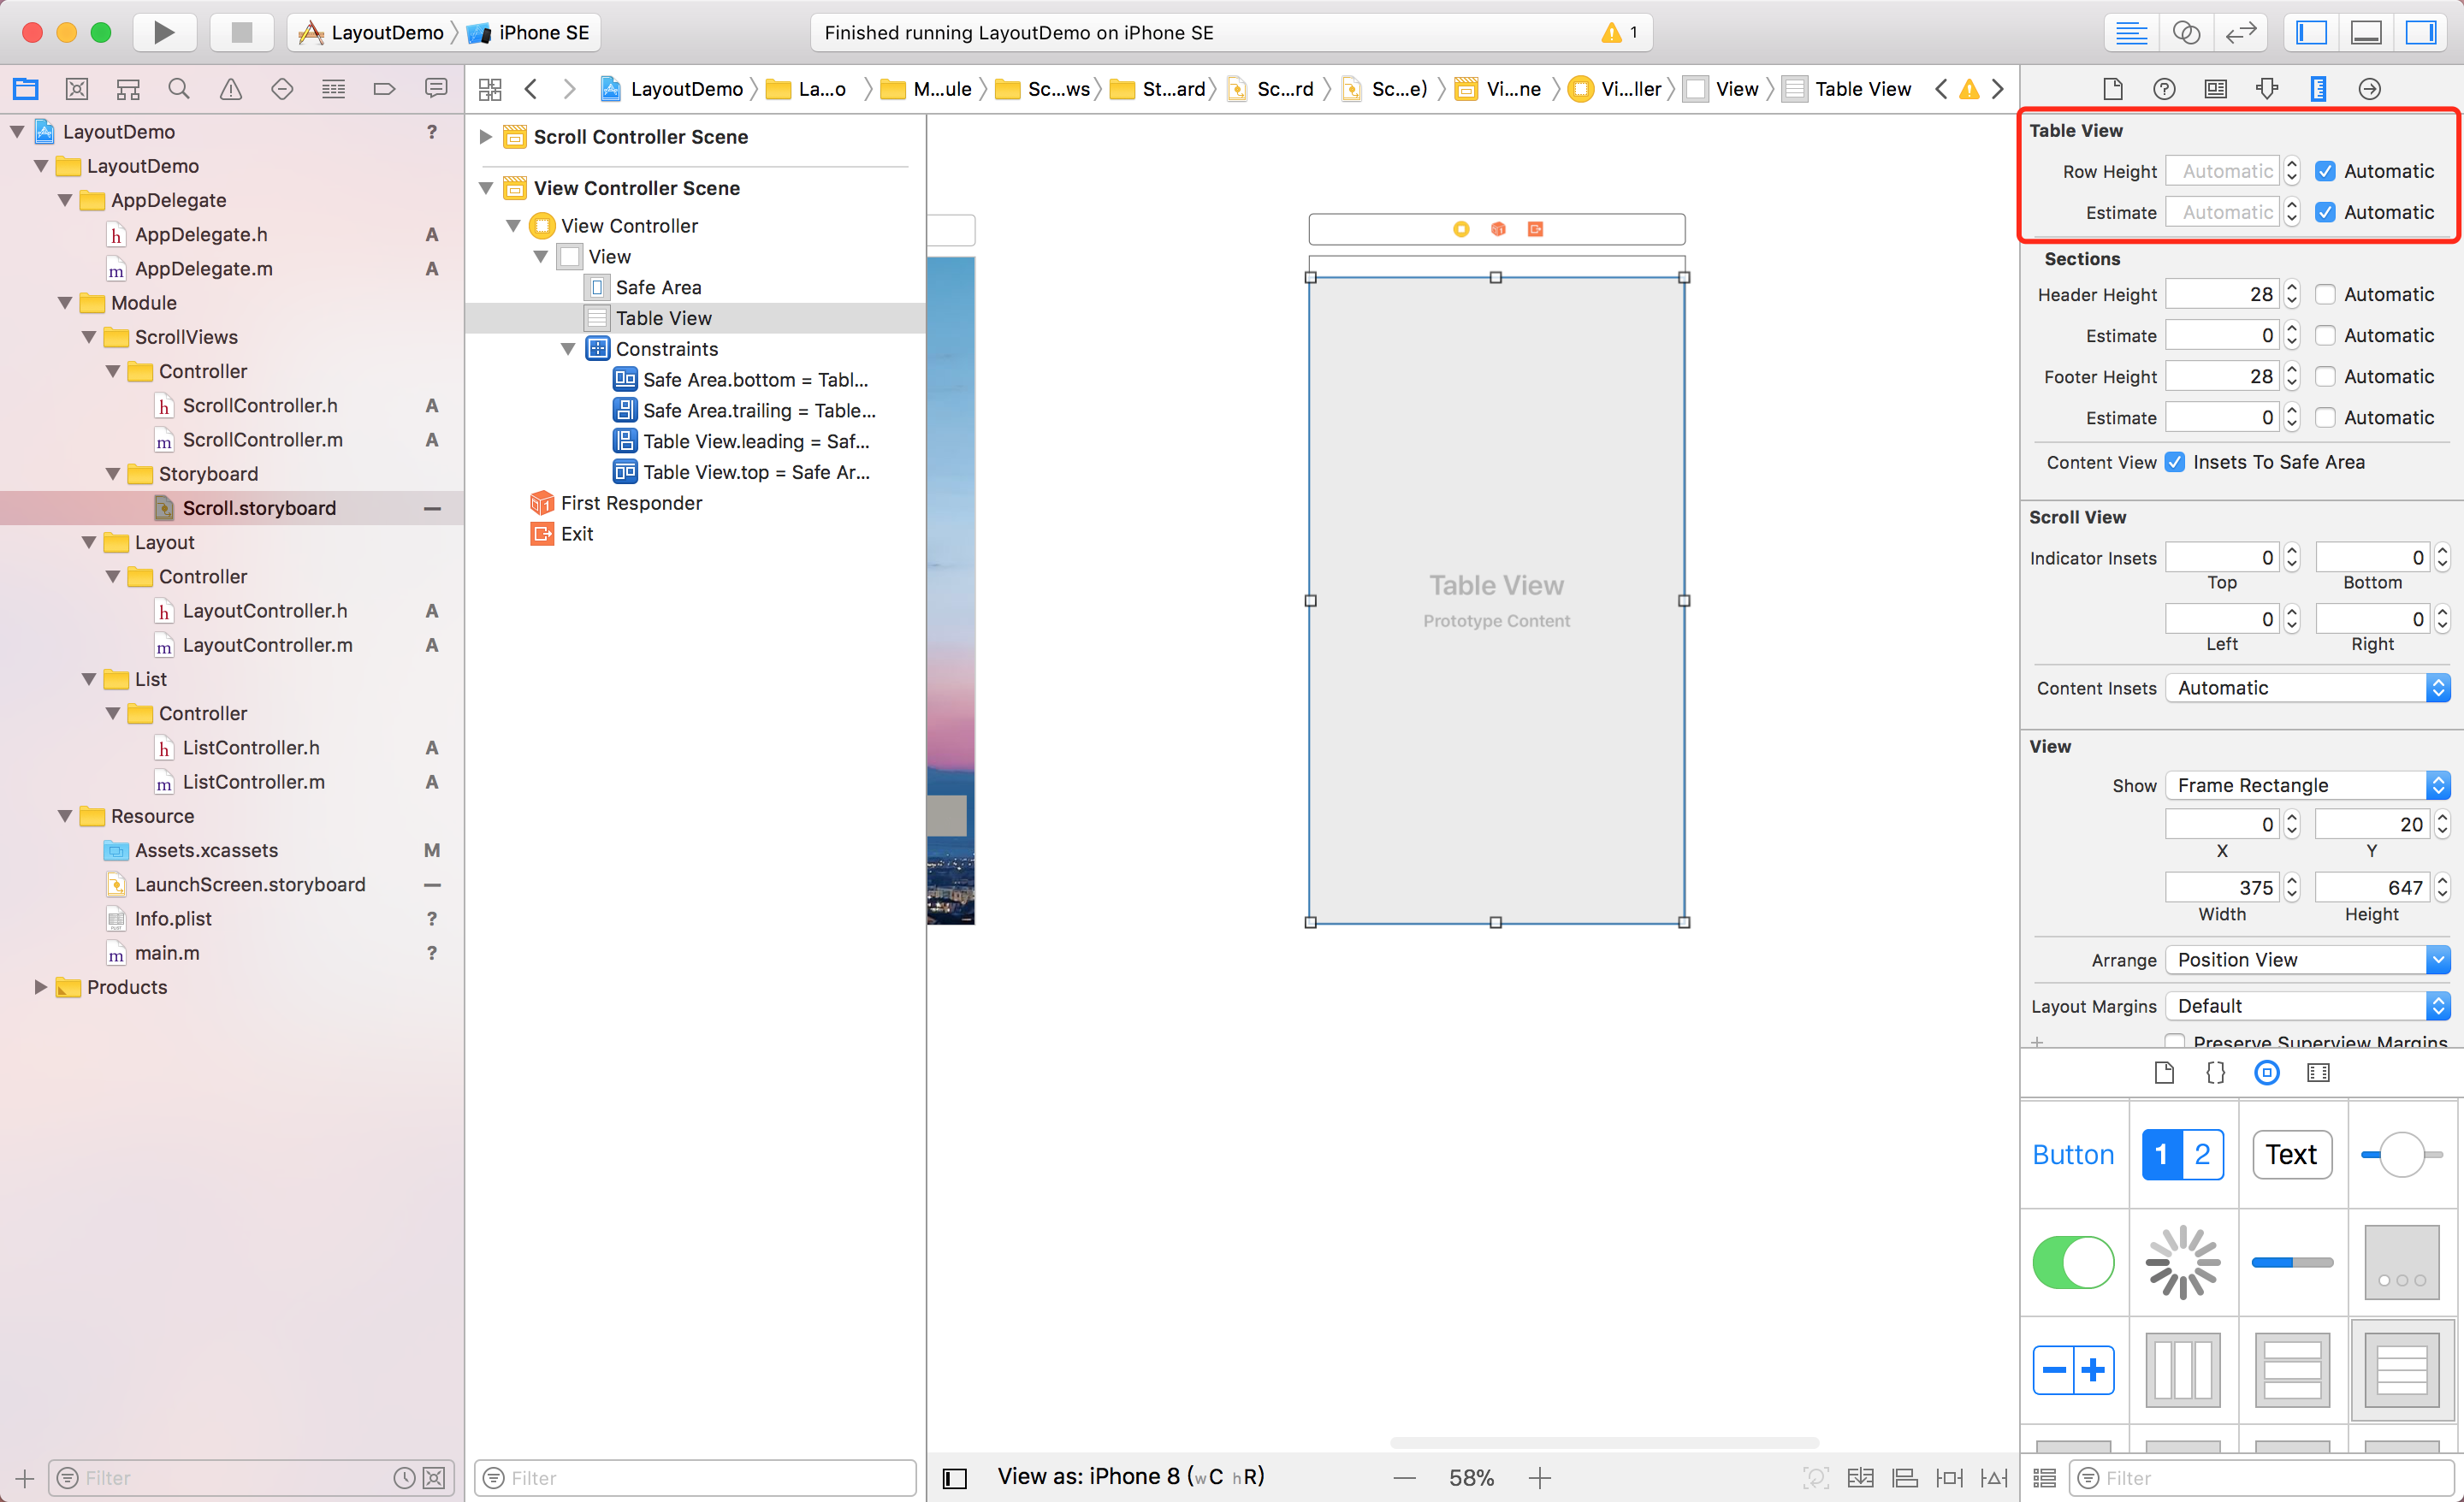The height and width of the screenshot is (1502, 2464).
Task: Open ListController.m in project navigator
Action: point(253,782)
